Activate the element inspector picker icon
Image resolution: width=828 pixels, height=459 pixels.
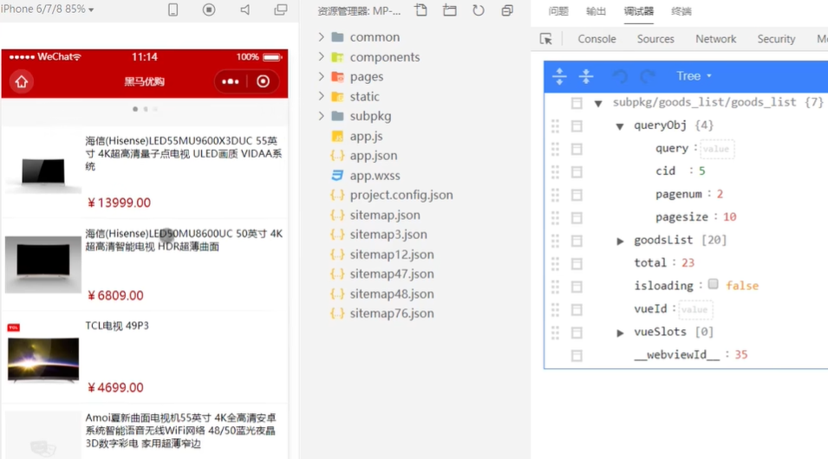[546, 39]
